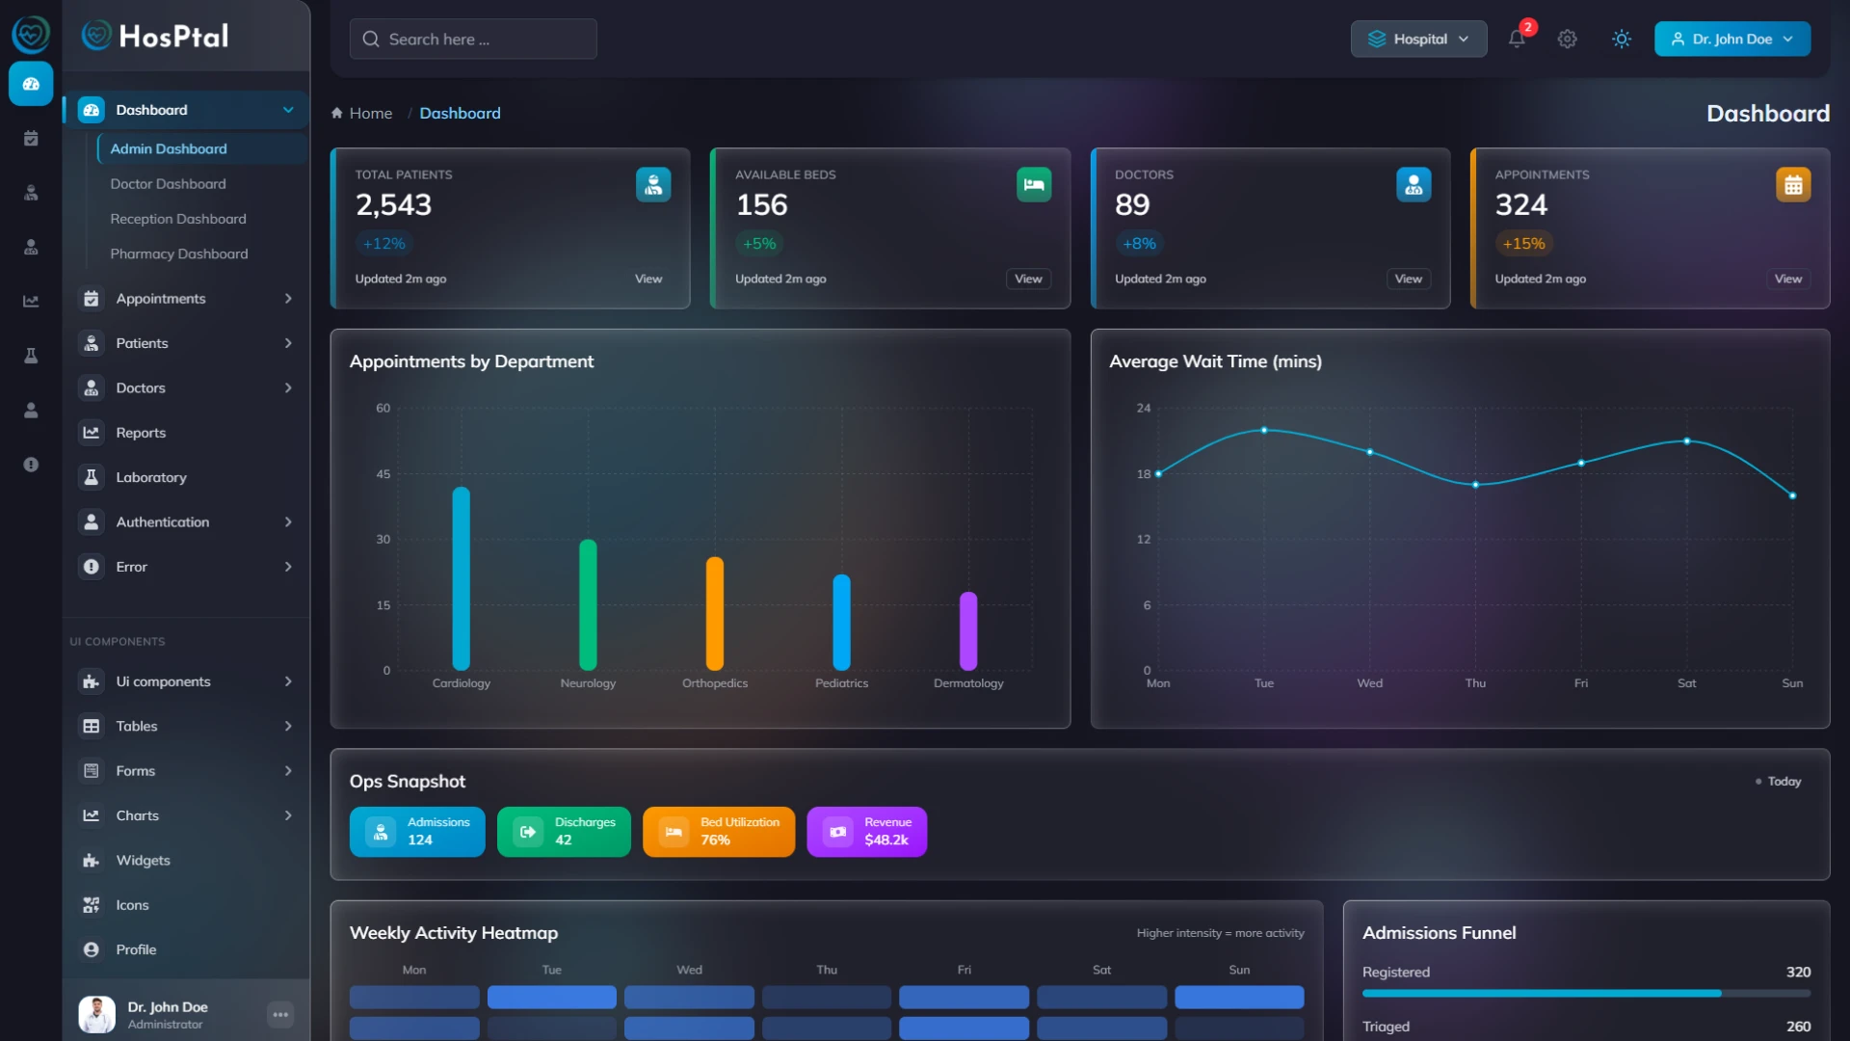Screen dimensions: 1850x1041
Task: View Appointments card details
Action: (1788, 279)
